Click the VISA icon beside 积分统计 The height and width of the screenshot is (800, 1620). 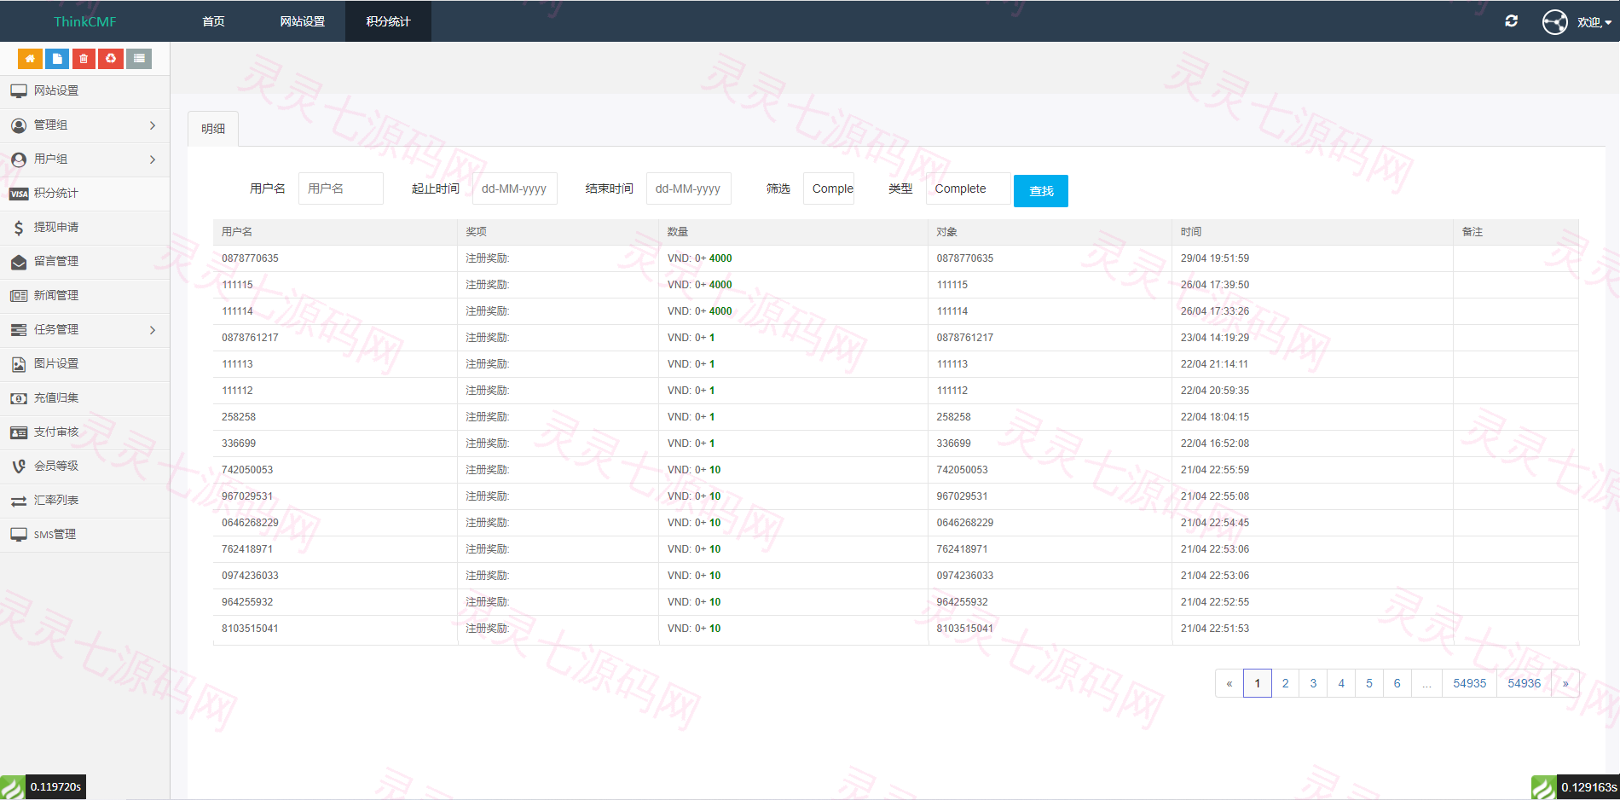19,194
